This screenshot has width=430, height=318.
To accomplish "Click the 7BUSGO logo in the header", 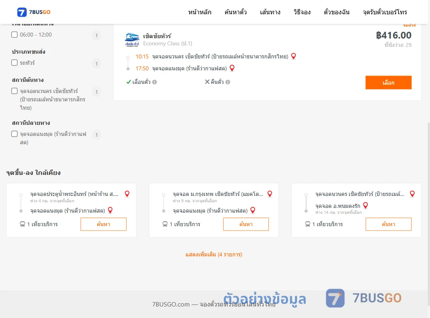I will point(34,12).
